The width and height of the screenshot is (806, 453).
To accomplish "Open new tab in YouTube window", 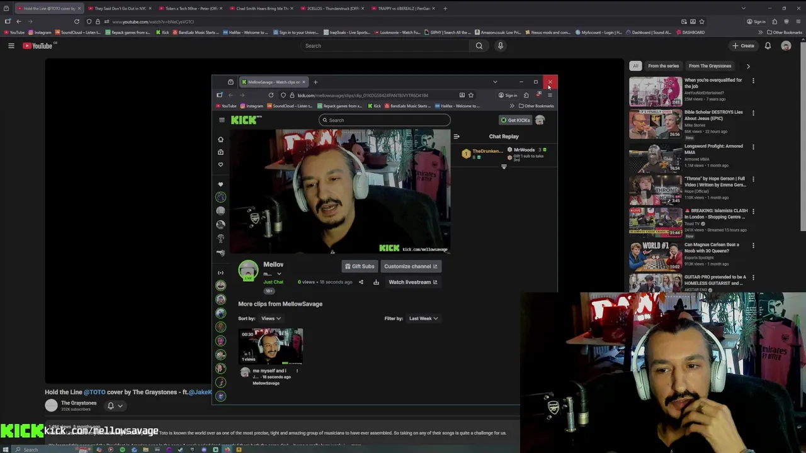I will coord(445,9).
